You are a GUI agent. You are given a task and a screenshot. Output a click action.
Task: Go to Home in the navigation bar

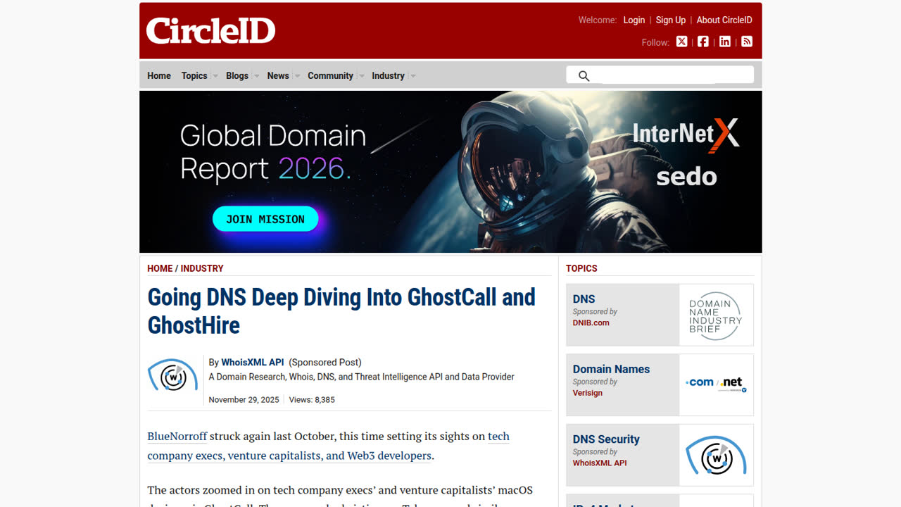pos(159,75)
